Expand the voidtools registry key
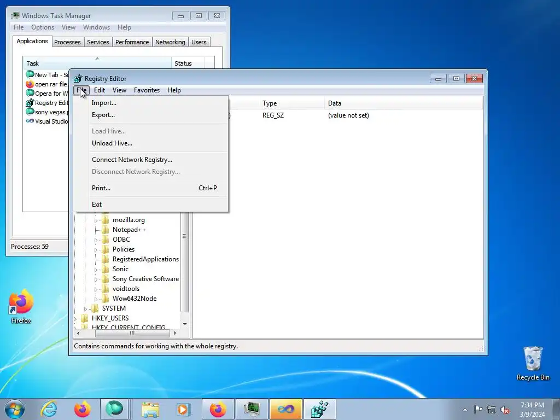This screenshot has width=560, height=420. (x=96, y=289)
